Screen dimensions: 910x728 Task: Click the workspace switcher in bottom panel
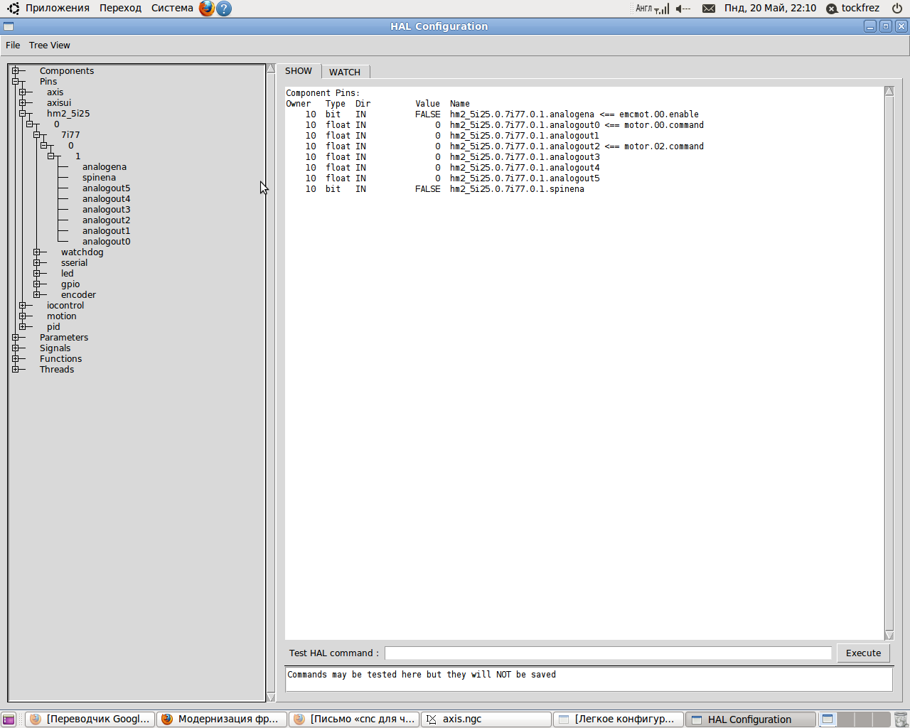tap(855, 719)
